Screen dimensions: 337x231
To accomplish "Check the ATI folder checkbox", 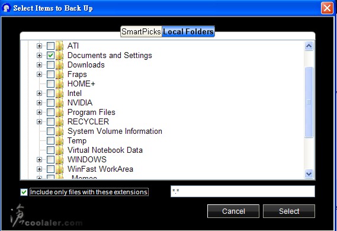I will pyautogui.click(x=50, y=46).
